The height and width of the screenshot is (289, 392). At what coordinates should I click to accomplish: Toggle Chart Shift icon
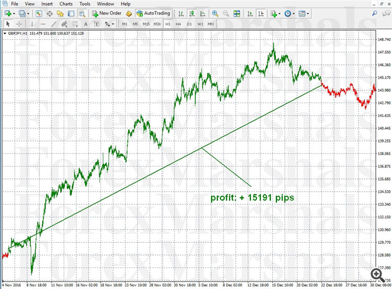point(261,14)
